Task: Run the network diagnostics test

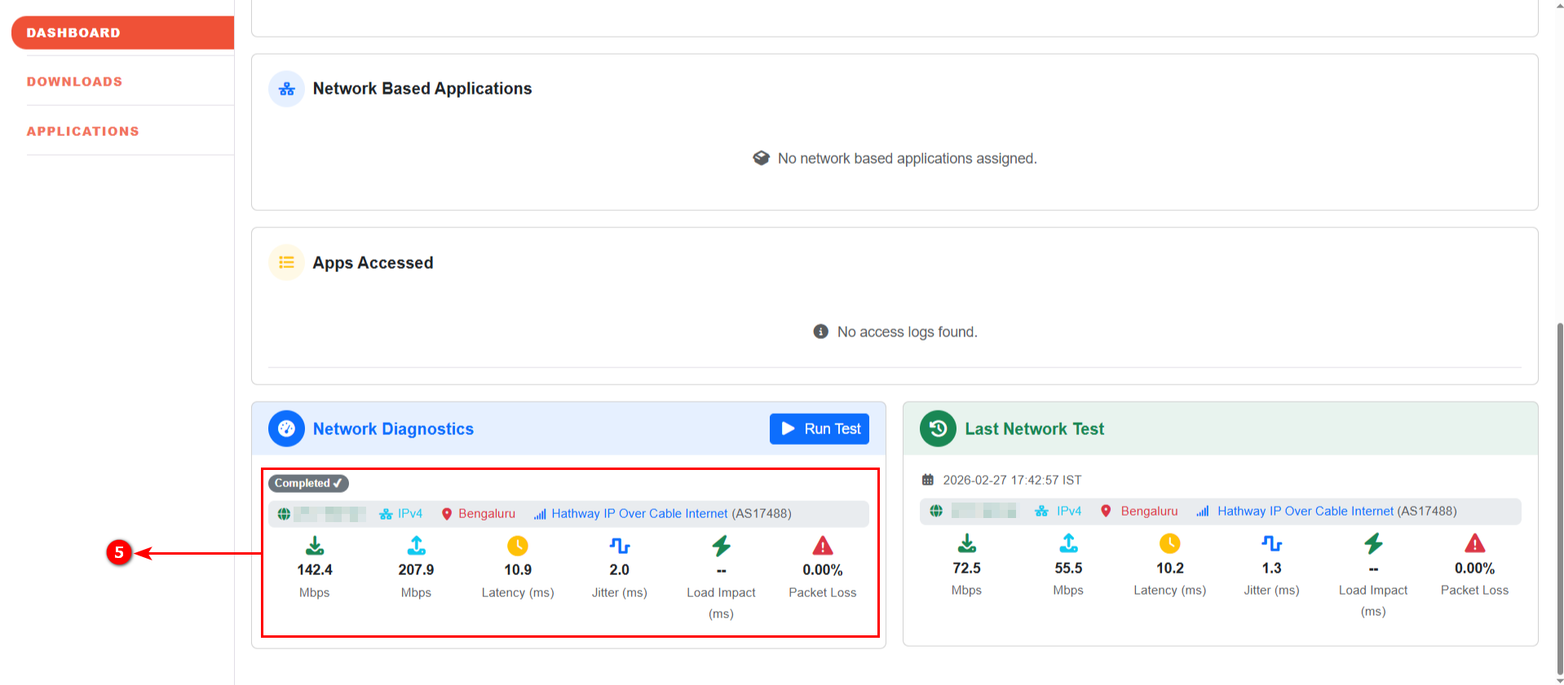Action: 819,428
